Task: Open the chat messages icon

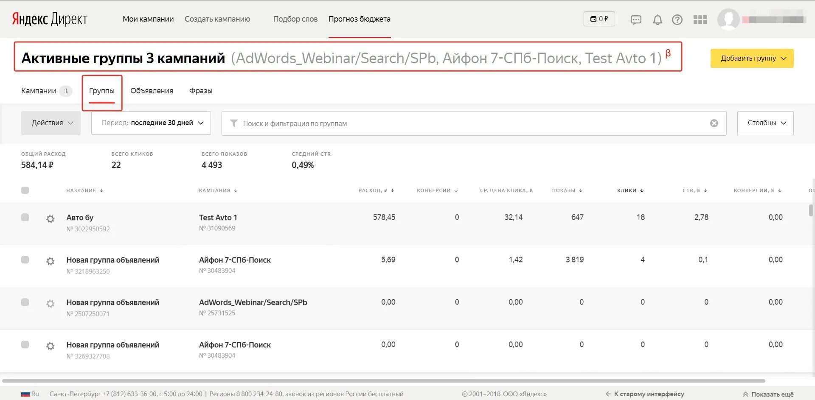Action: click(636, 20)
